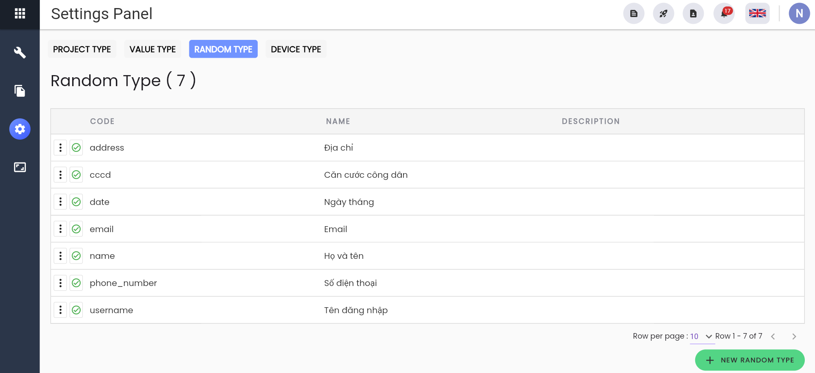Toggle the active status of username

[x=76, y=310]
